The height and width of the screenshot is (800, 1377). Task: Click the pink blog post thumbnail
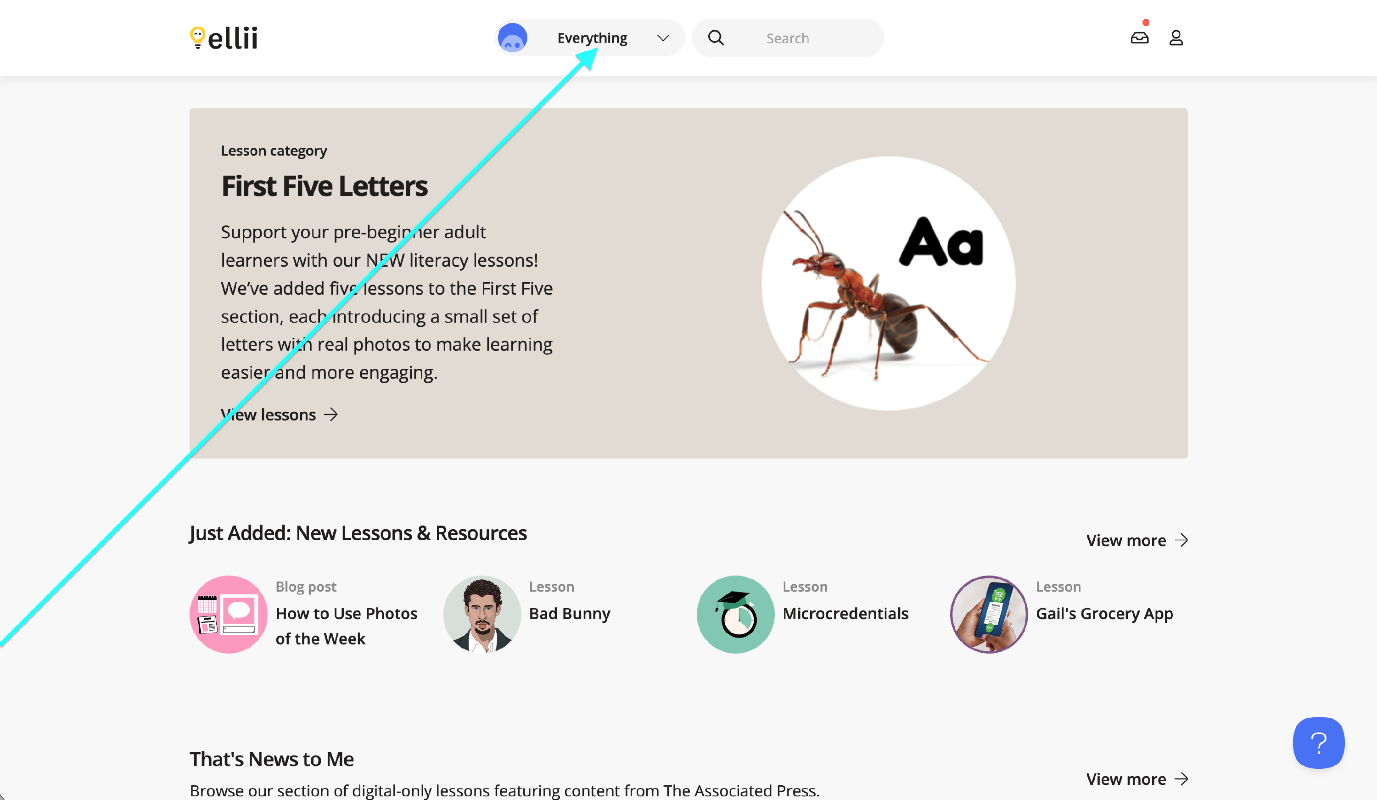(229, 614)
